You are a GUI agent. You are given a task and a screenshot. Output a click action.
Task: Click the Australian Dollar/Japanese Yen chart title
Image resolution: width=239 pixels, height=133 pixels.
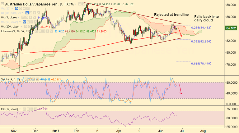39,4
